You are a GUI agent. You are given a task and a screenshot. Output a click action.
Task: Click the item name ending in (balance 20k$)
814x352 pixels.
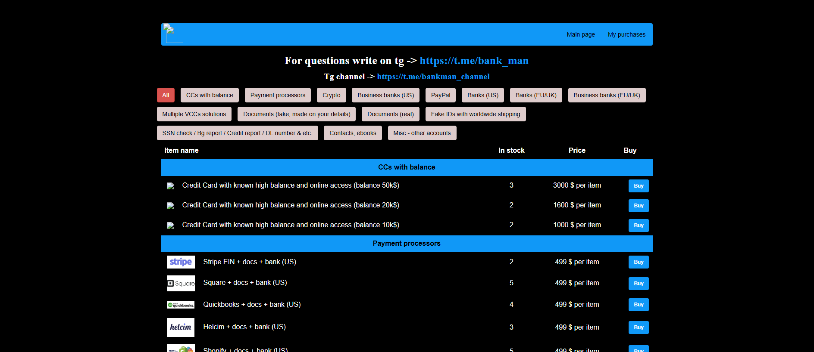(291, 205)
